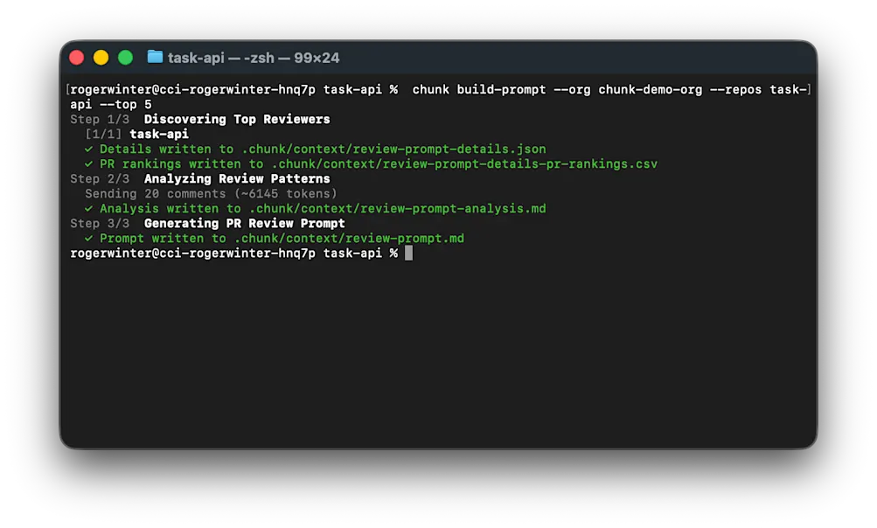
Task: Click the [1/1] task-api progress indicator
Action: [136, 134]
